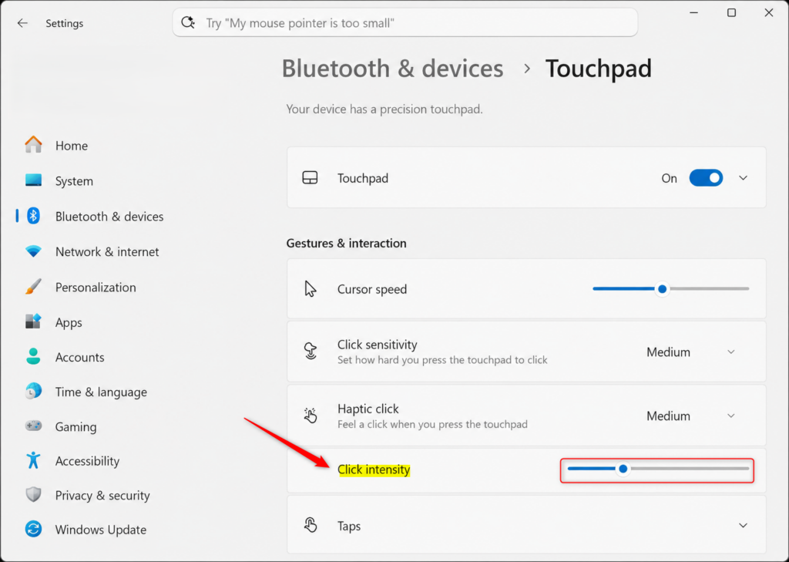
Task: Open the Haptic click Medium dropdown
Action: [691, 416]
